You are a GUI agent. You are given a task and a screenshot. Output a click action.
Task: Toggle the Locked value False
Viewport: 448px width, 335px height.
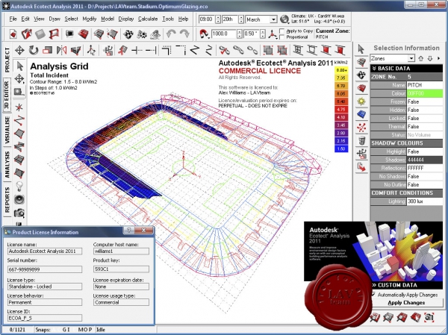pos(424,118)
